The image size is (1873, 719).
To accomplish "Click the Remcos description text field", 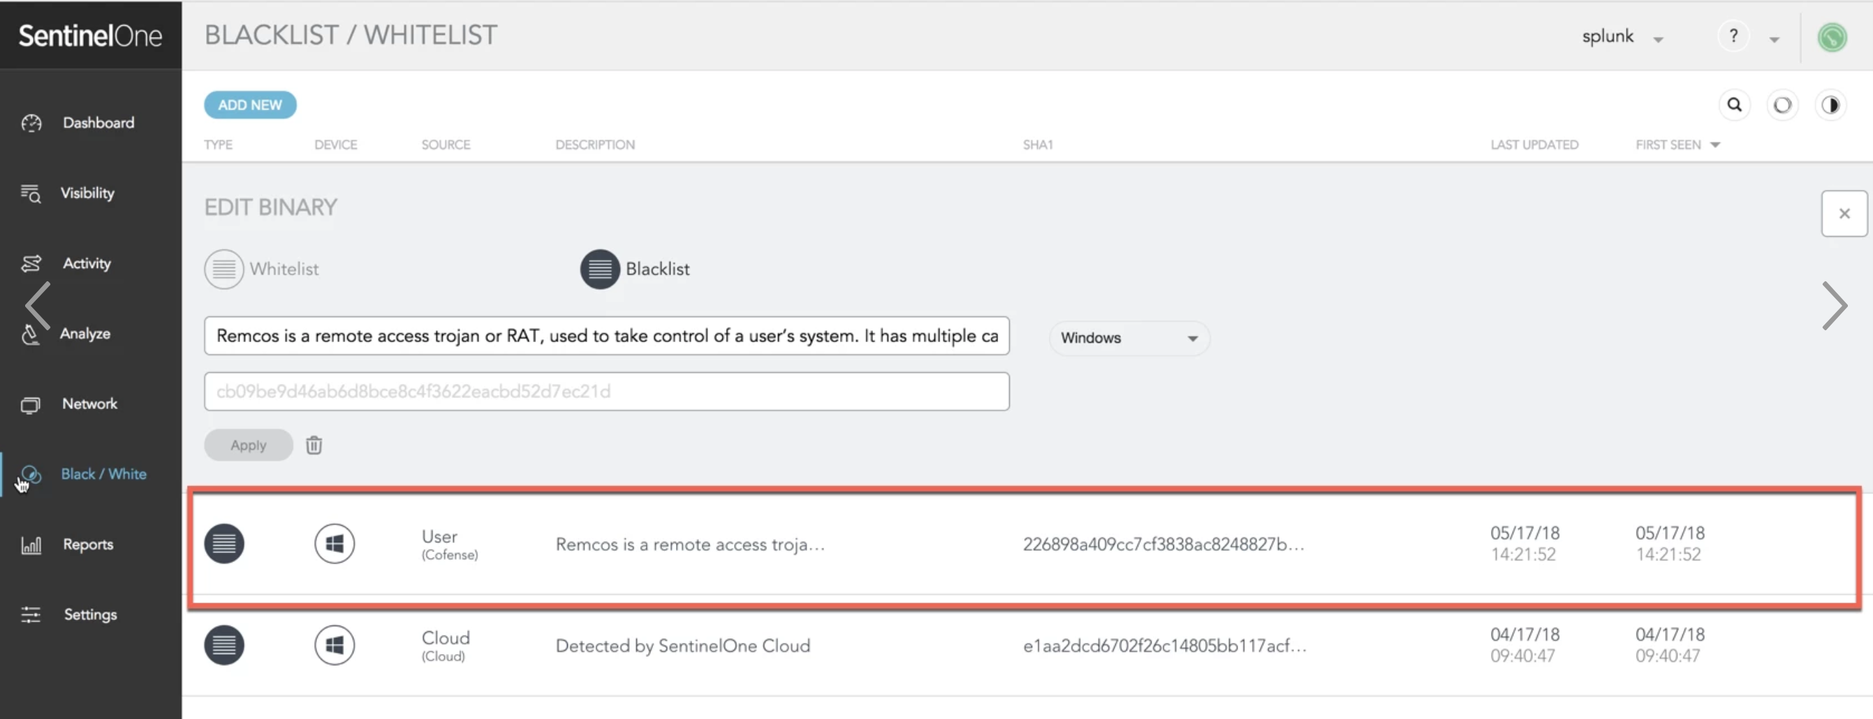I will coord(606,336).
